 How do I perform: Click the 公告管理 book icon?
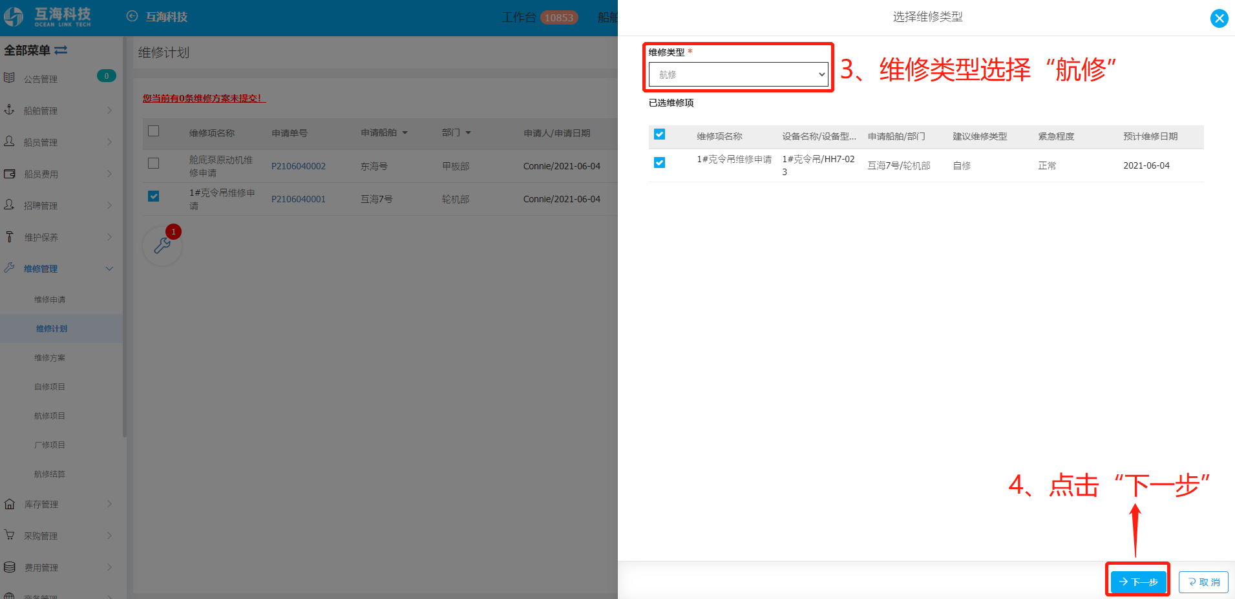pos(9,78)
